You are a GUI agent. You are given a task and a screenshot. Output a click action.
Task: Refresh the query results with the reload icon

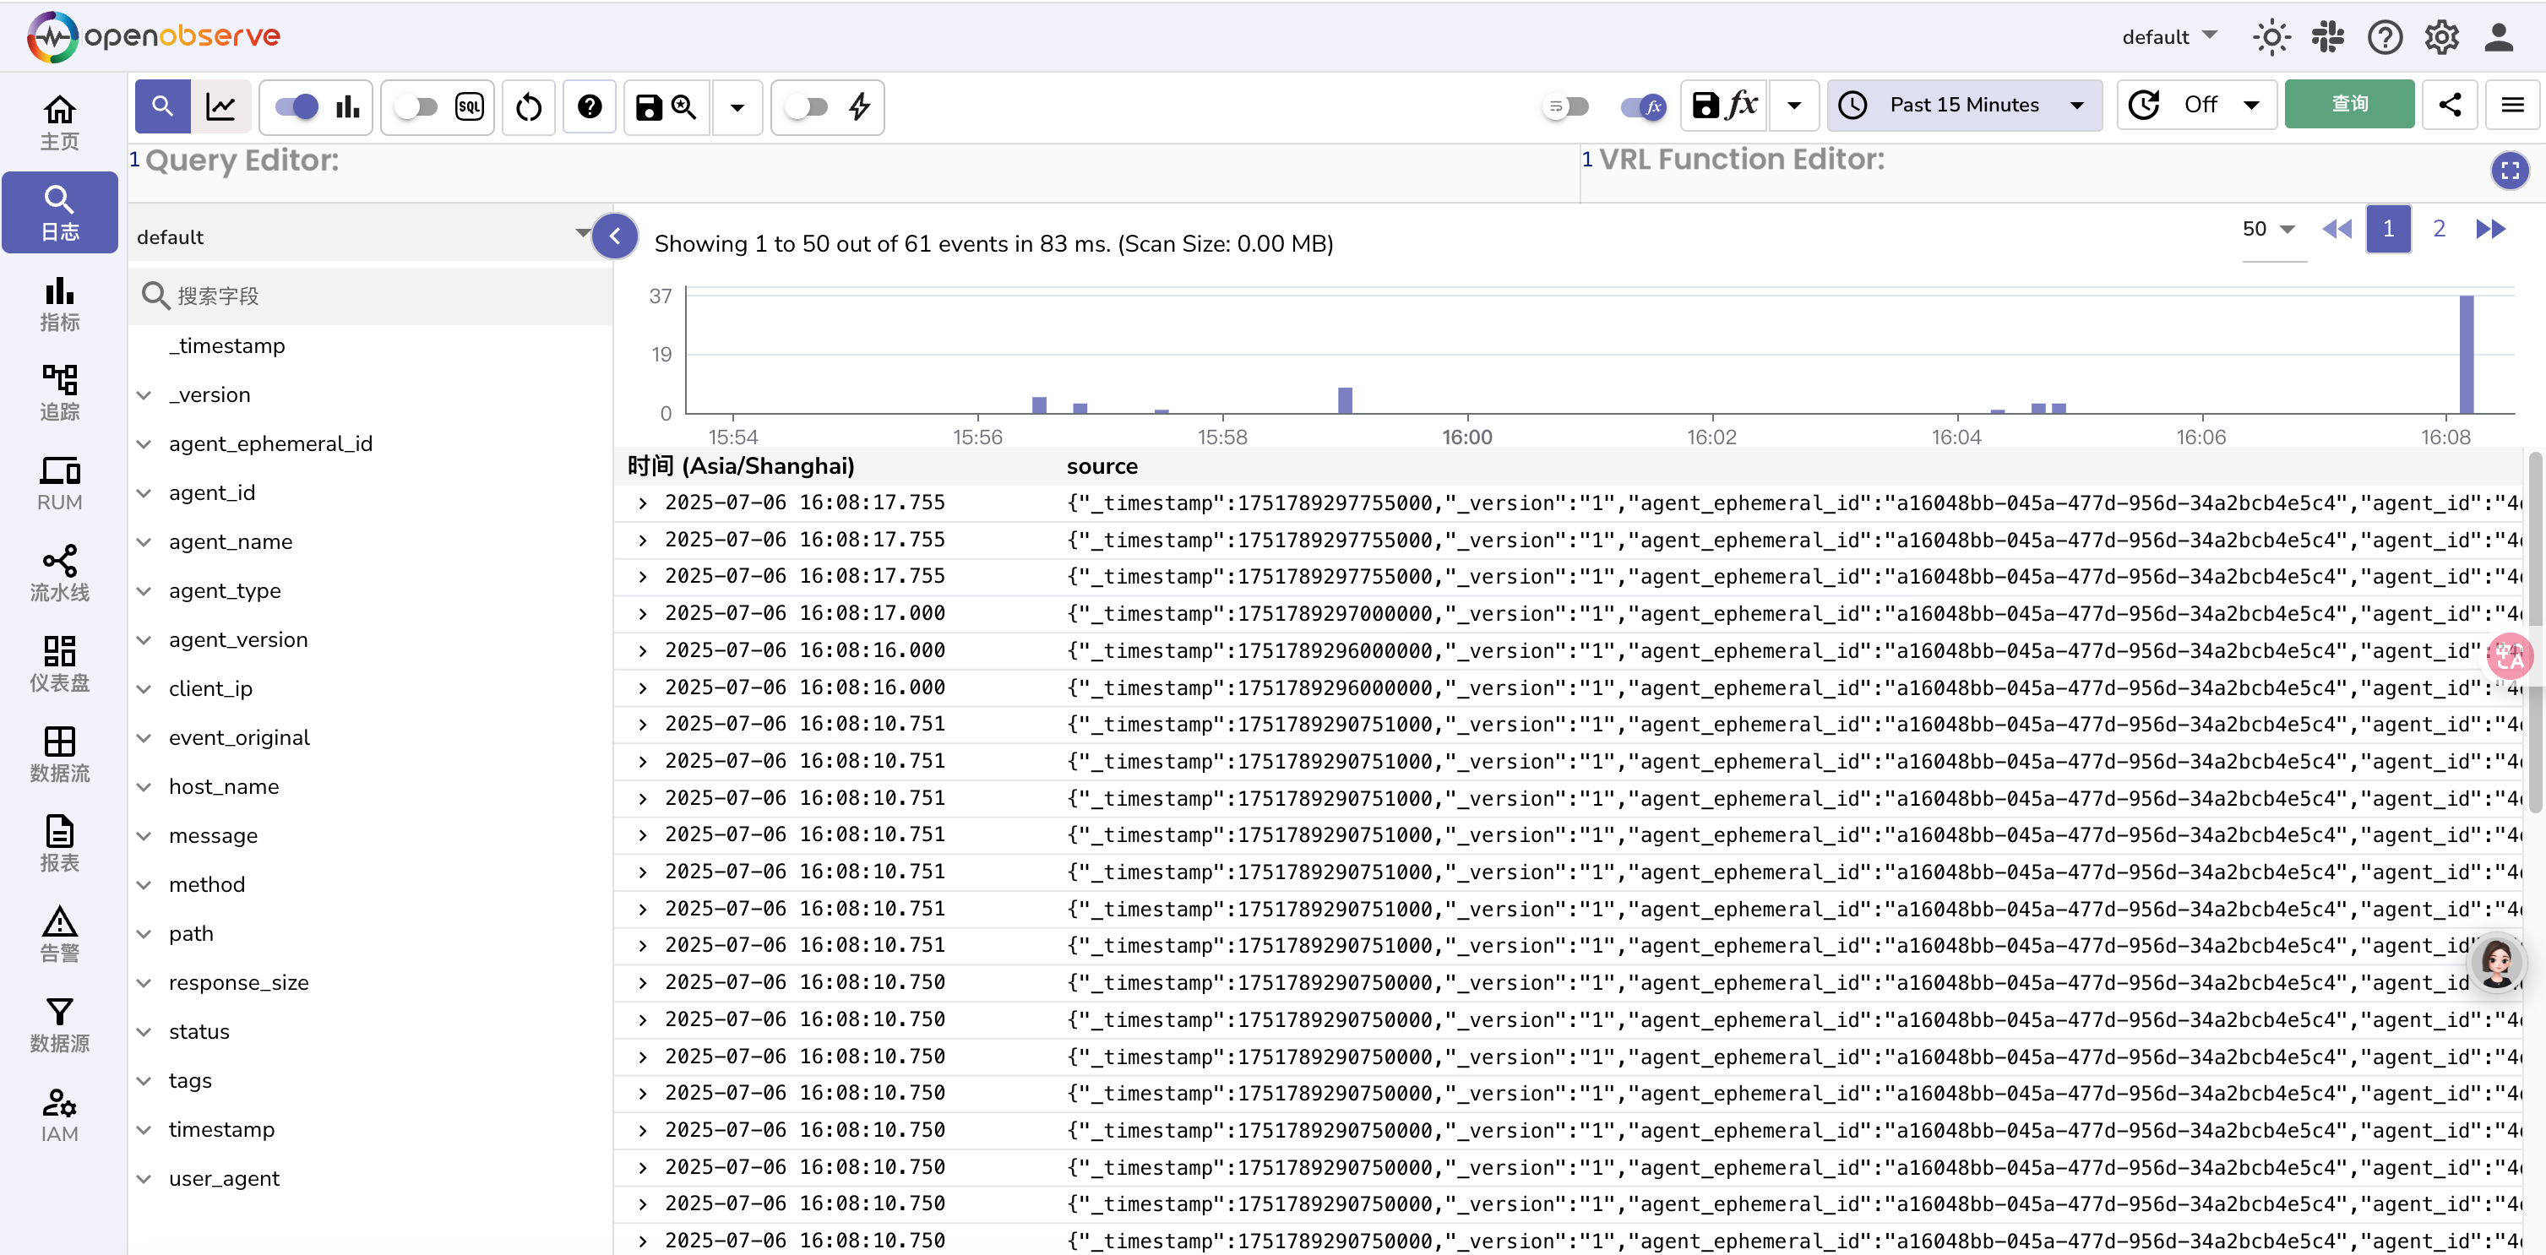pos(529,106)
